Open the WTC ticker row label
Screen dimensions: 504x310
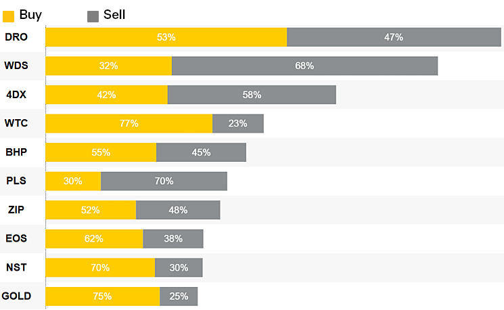pos(16,123)
